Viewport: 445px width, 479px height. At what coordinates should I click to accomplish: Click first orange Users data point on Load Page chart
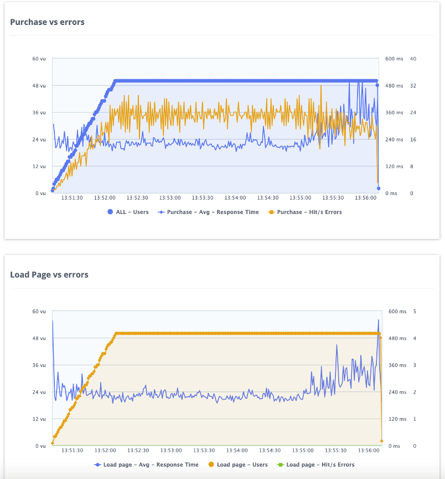click(x=53, y=444)
